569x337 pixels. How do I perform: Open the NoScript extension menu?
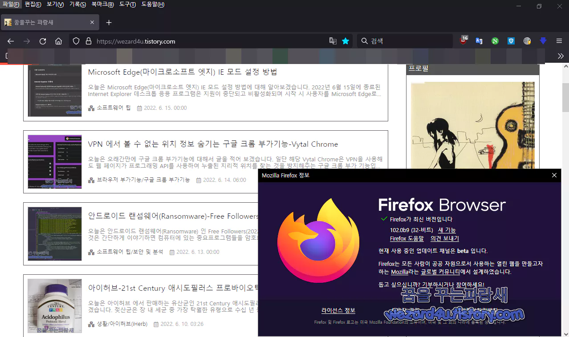(495, 41)
